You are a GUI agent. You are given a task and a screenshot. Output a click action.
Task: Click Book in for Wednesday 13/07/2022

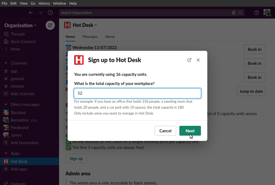click(x=255, y=49)
